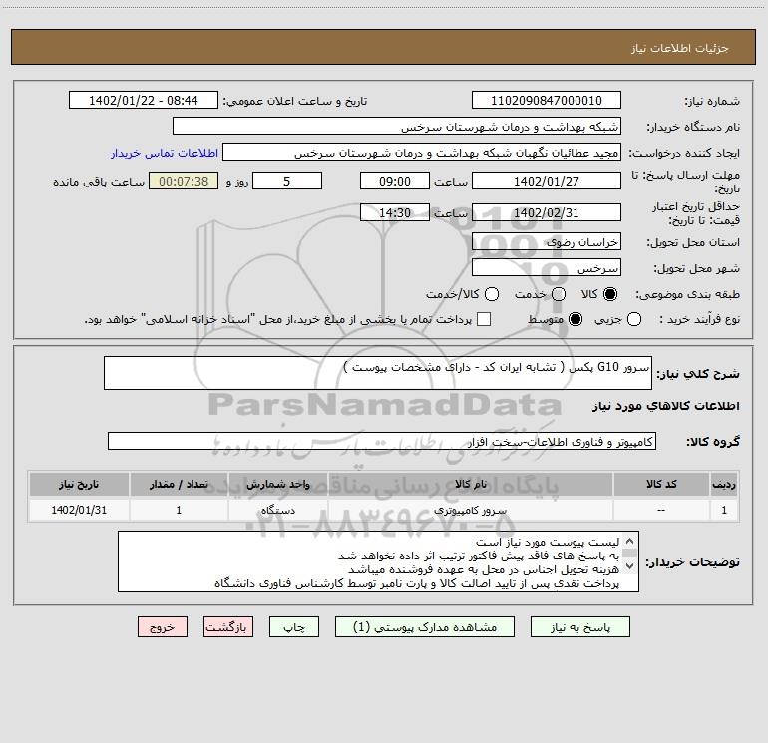This screenshot has width=768, height=743.
Task: Click the buyer notes line لیست پیوست مورد نیاز است
Action: click(548, 542)
